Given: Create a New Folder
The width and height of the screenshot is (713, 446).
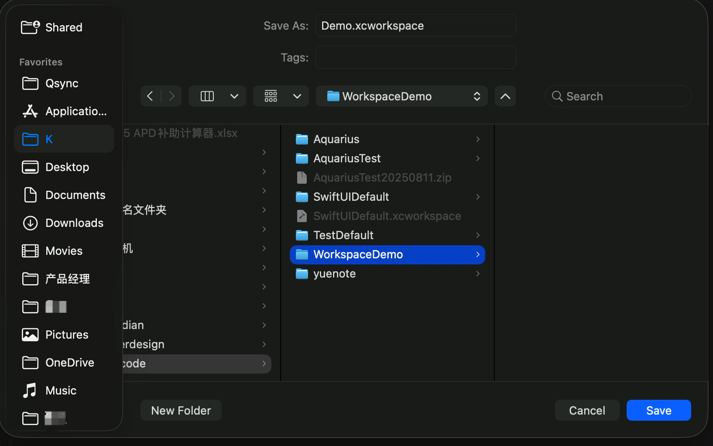Looking at the screenshot, I should click(181, 410).
